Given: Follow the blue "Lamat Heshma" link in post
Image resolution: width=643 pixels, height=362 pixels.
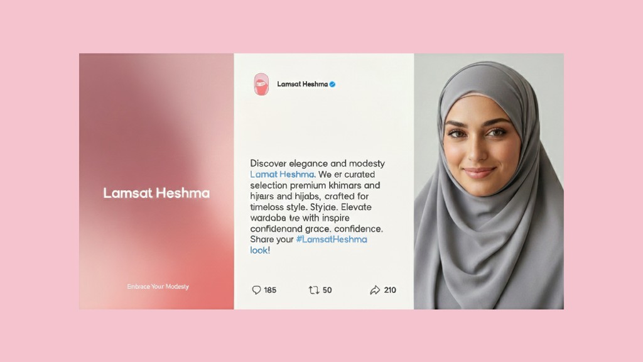Looking at the screenshot, I should click(x=282, y=175).
